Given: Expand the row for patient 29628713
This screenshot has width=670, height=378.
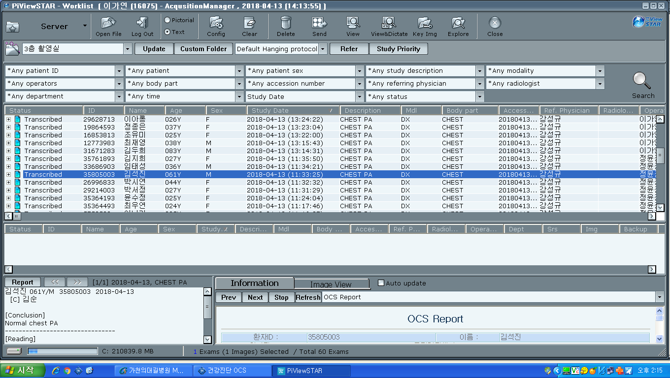Looking at the screenshot, I should tap(8, 119).
